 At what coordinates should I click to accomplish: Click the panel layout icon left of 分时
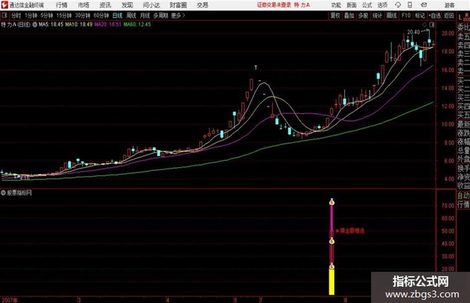(x=4, y=15)
